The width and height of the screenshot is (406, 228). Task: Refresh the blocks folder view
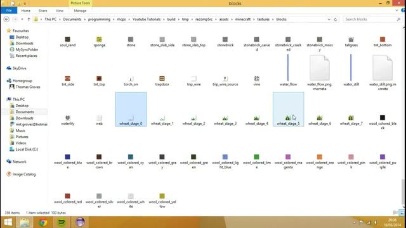coord(336,20)
